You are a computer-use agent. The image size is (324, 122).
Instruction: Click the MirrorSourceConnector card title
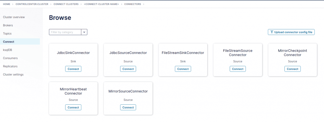click(128, 91)
